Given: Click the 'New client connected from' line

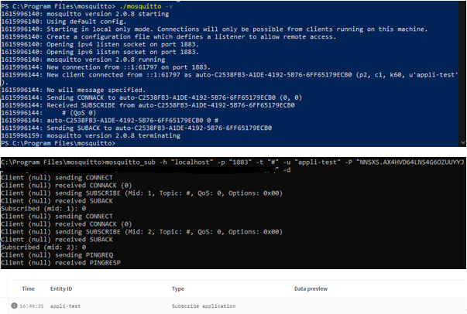Looking at the screenshot, I should point(229,75).
